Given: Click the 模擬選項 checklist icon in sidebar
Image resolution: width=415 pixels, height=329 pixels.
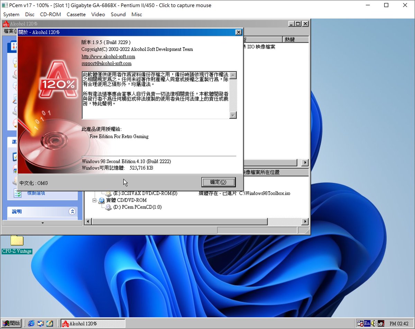Looking at the screenshot, I should 18,193.
